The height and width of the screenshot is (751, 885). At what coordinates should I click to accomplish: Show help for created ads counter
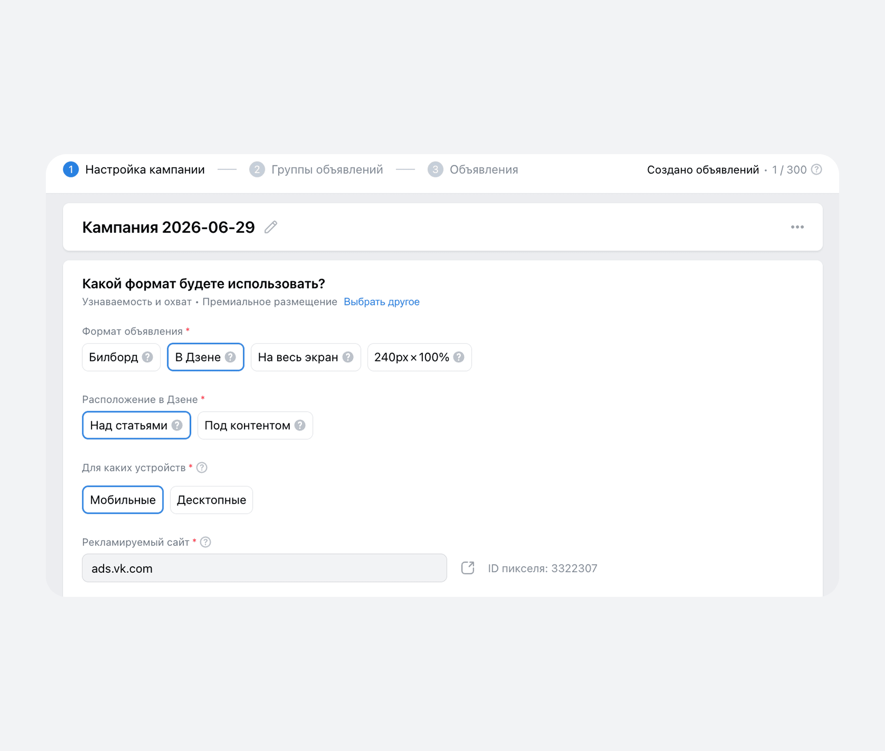point(816,170)
